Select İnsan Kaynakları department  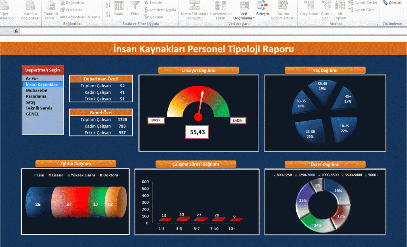pos(43,84)
